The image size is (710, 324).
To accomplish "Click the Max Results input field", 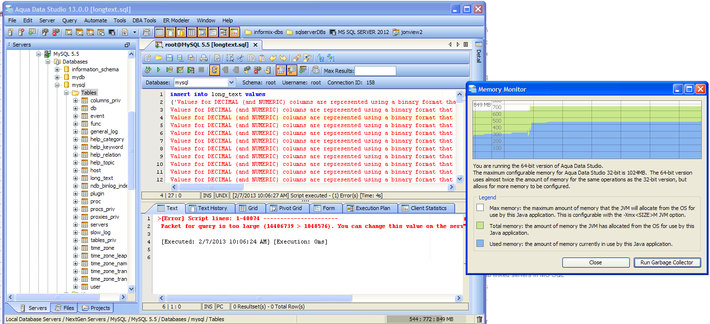I will pos(375,71).
